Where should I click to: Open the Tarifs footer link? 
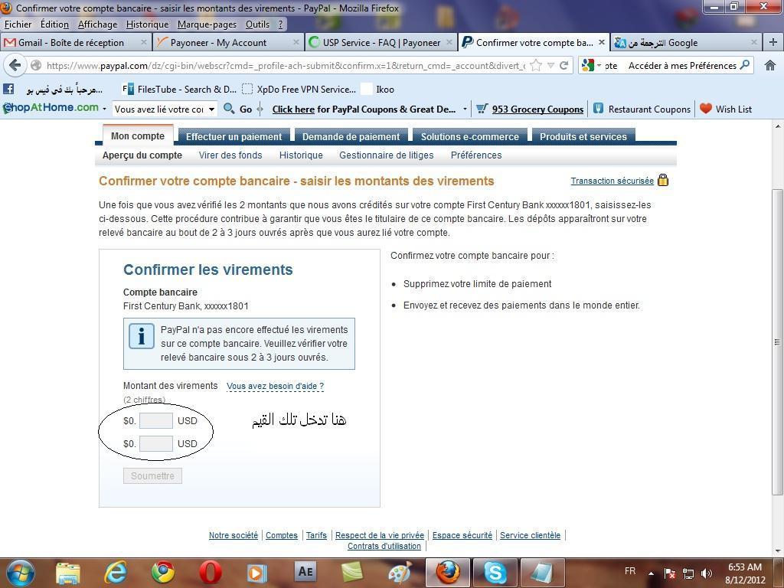coord(316,535)
